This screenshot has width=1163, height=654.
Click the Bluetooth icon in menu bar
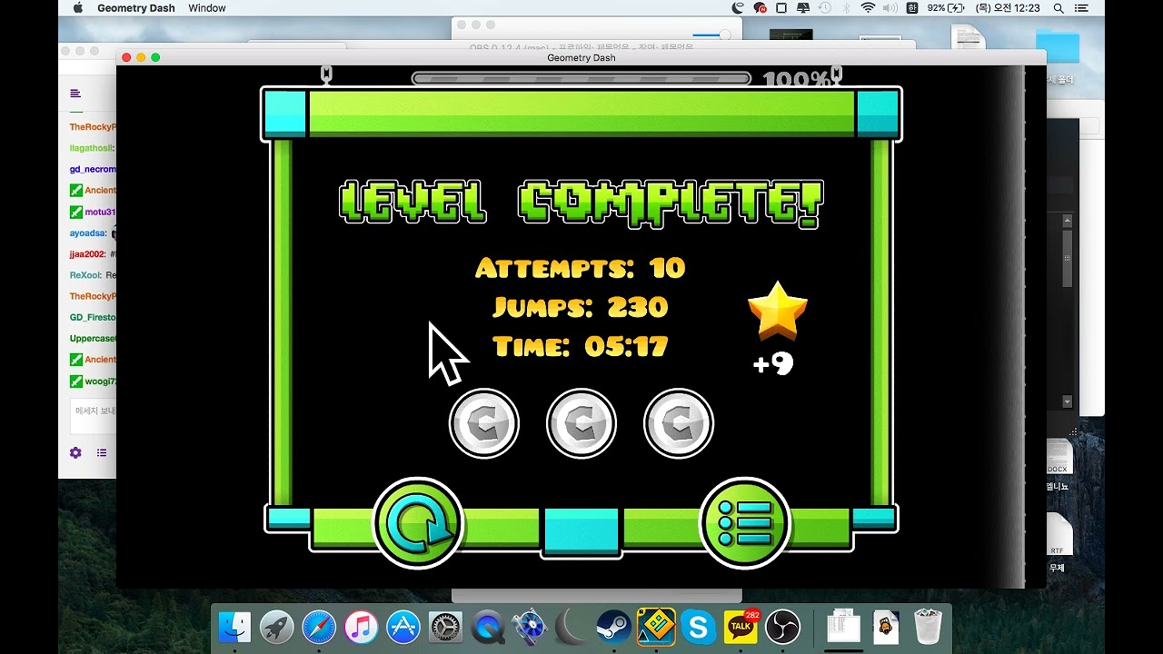tap(847, 8)
